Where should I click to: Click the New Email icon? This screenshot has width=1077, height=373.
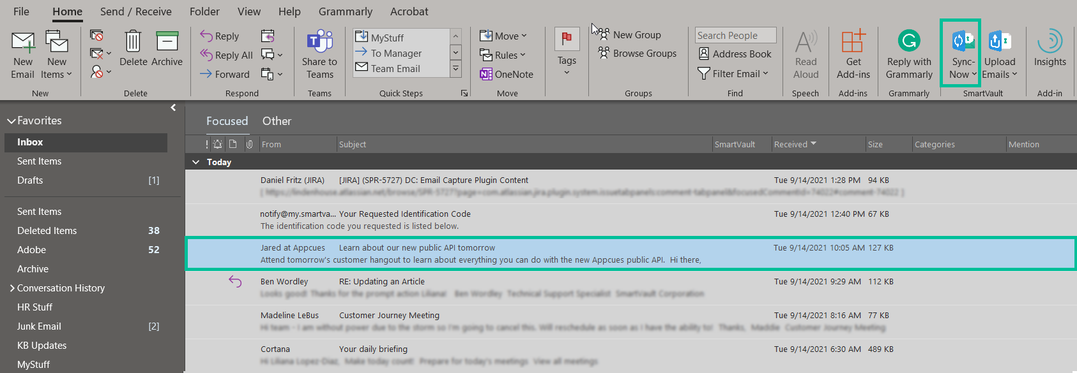tap(23, 43)
